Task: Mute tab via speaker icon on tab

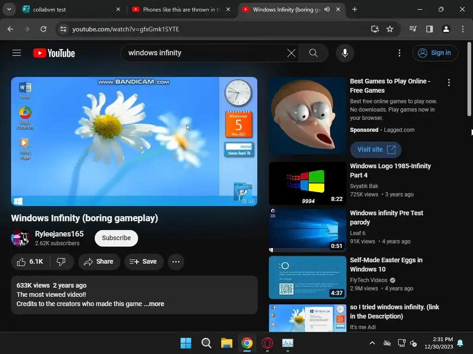Action: tap(327, 9)
